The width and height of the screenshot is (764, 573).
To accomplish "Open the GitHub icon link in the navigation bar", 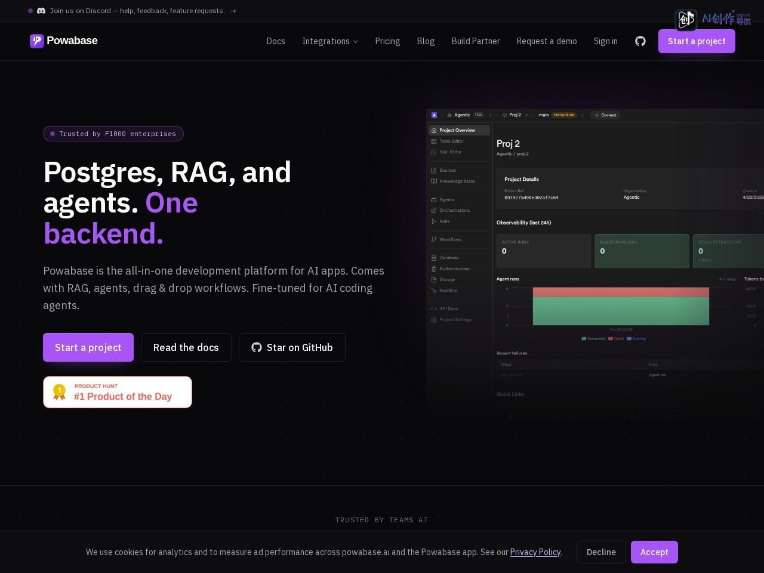I will tap(640, 41).
